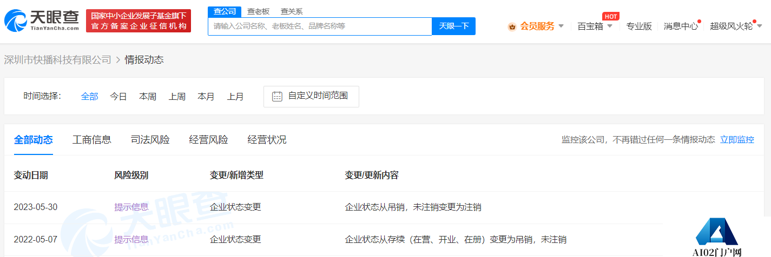Screen dimensions: 771x257
Task: Click the text about 存续 changed to 吊销
Action: pyautogui.click(x=456, y=239)
